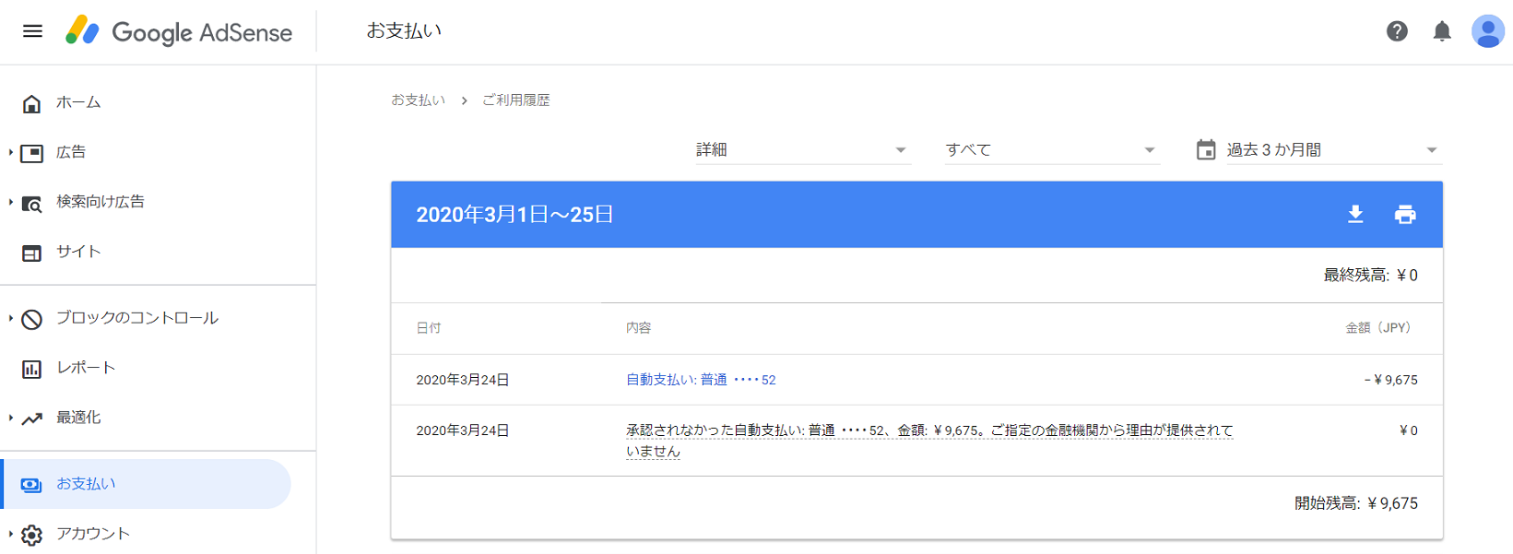Open ブロックのコントロール in the sidebar
Viewport: 1513px width, 554px height.
[136, 318]
